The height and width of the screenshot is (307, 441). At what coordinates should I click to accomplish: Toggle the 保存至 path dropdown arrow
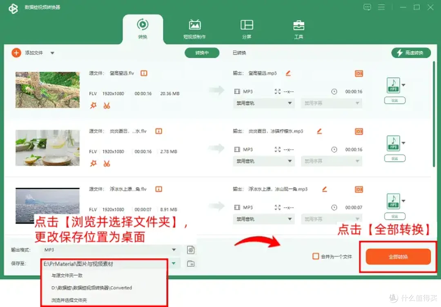pos(174,264)
